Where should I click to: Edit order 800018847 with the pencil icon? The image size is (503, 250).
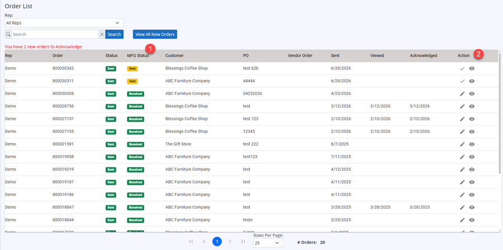[x=462, y=208]
